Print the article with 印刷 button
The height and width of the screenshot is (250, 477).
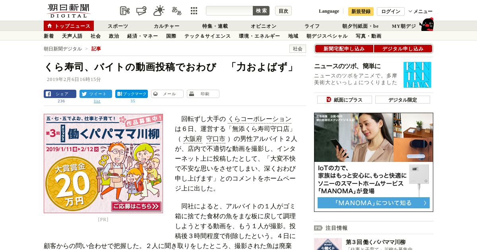click(203, 94)
